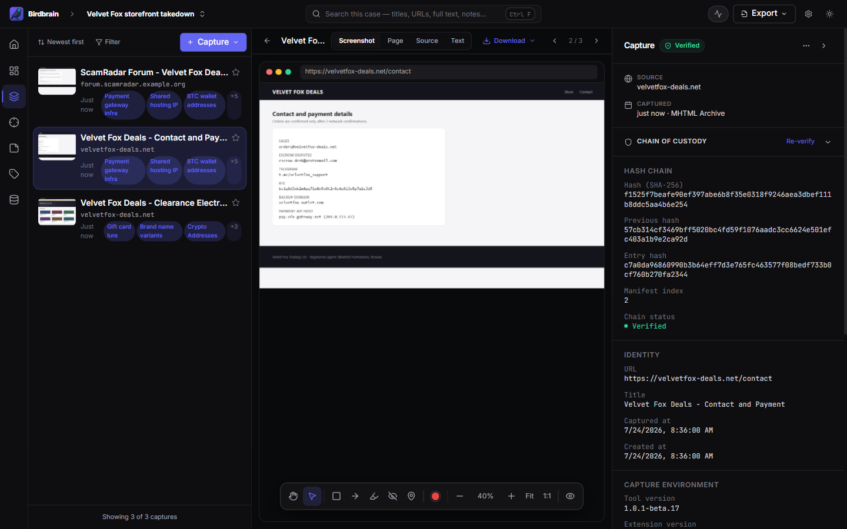Click the 40% zoom level value
This screenshot has height=529, width=847.
(485, 496)
